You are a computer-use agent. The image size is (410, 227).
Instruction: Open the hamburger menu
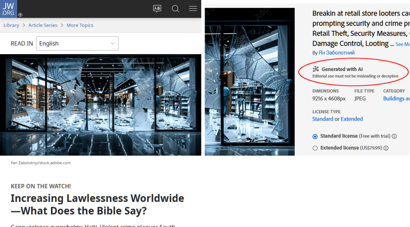pos(193,9)
